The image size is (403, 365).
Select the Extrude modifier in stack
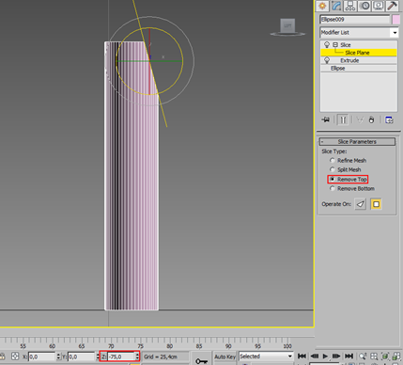coord(349,60)
